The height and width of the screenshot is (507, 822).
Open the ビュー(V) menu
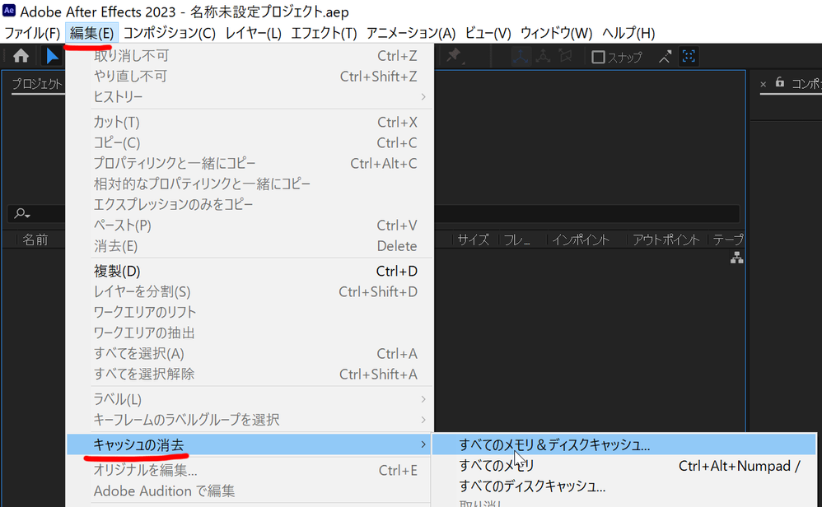pos(488,33)
